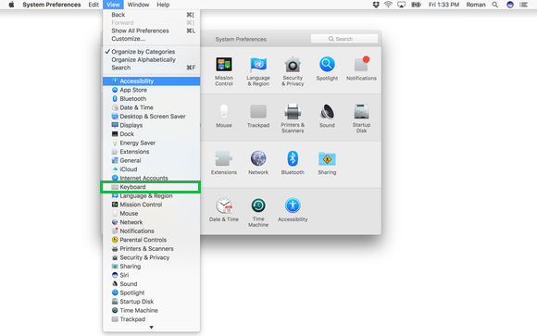Open Spotlight search from menu bar
This screenshot has width=537, height=336.
click(x=495, y=5)
